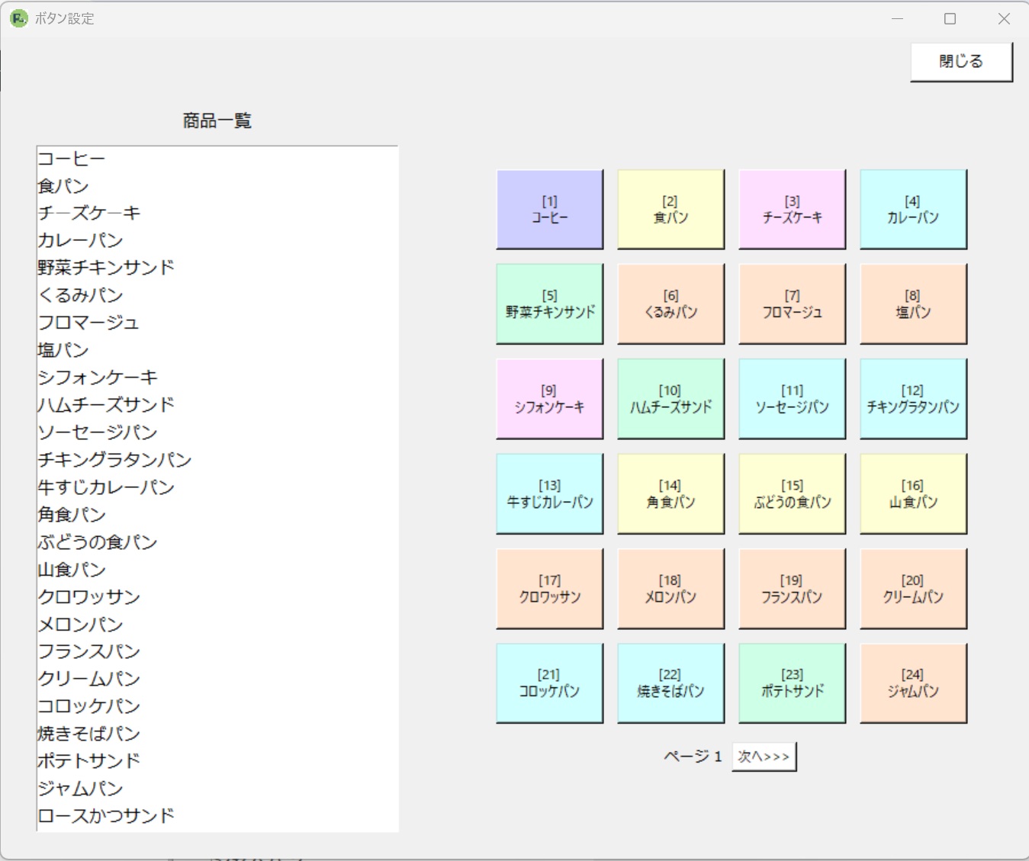Select the [24] ジャムパン button
The width and height of the screenshot is (1029, 861).
[912, 682]
